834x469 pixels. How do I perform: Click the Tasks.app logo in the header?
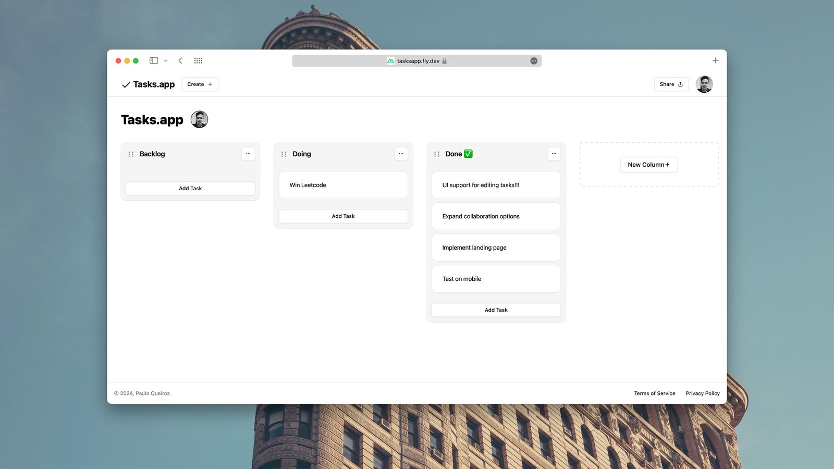(x=148, y=84)
